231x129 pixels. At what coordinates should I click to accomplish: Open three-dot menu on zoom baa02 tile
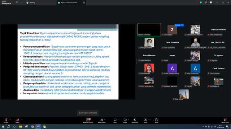[182, 25]
